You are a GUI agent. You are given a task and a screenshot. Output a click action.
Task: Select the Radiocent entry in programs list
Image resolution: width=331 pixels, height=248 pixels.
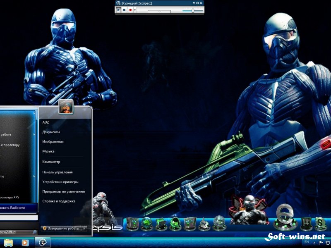click(x=19, y=208)
